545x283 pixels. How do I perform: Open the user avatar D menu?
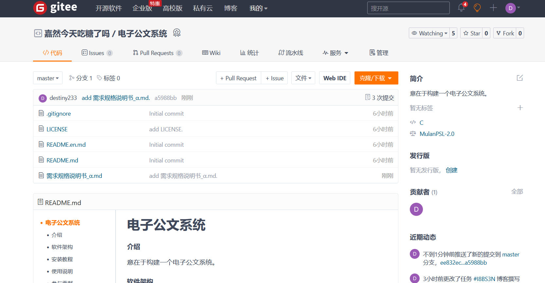point(513,8)
